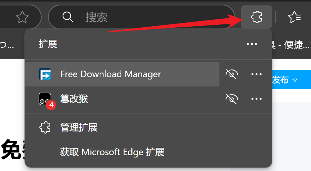Screen dimensions: 311x171
Task: Open the Favorites list toolbar icon
Action: 294,17
